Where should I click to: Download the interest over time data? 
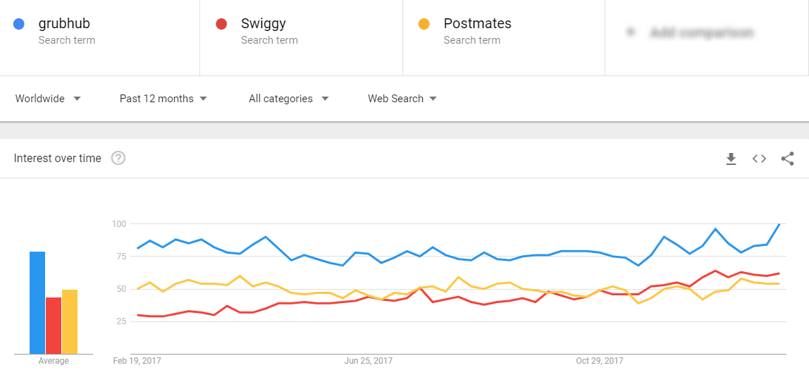pyautogui.click(x=731, y=159)
